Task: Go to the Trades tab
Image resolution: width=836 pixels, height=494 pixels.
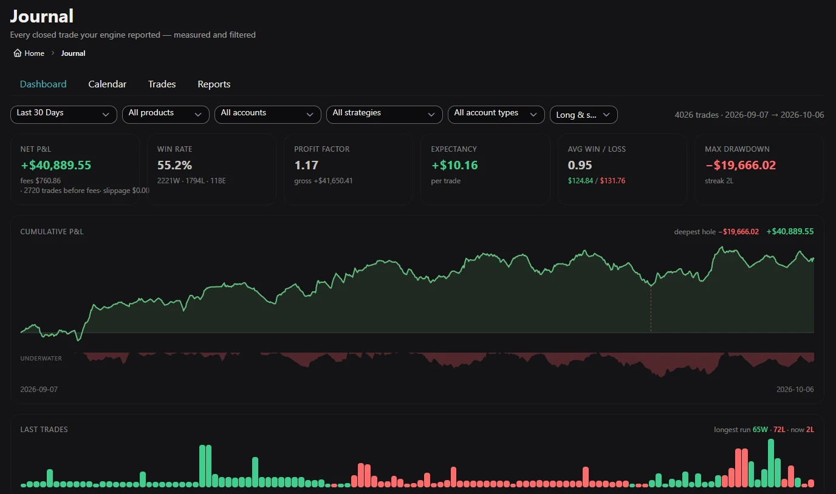Action: pos(162,84)
